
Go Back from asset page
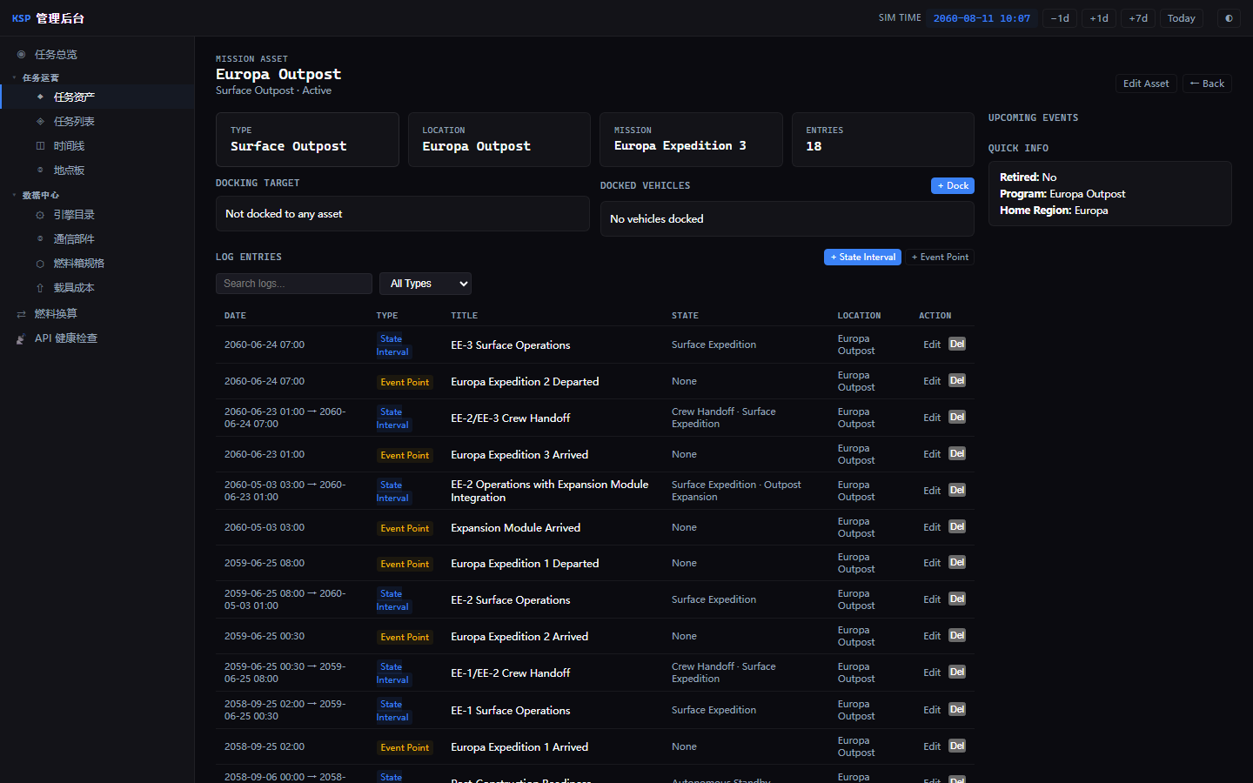(1207, 84)
